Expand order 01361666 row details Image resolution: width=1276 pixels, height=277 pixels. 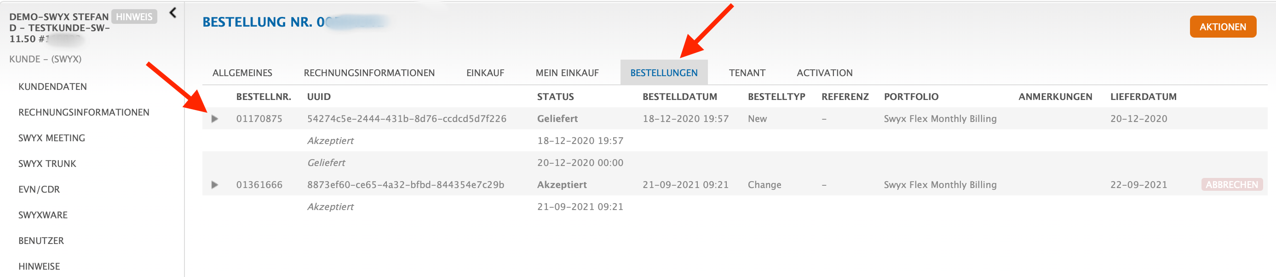coord(214,185)
